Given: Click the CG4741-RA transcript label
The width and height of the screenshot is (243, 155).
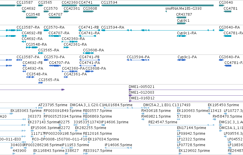Looking at the screenshot, I should tap(89, 33).
